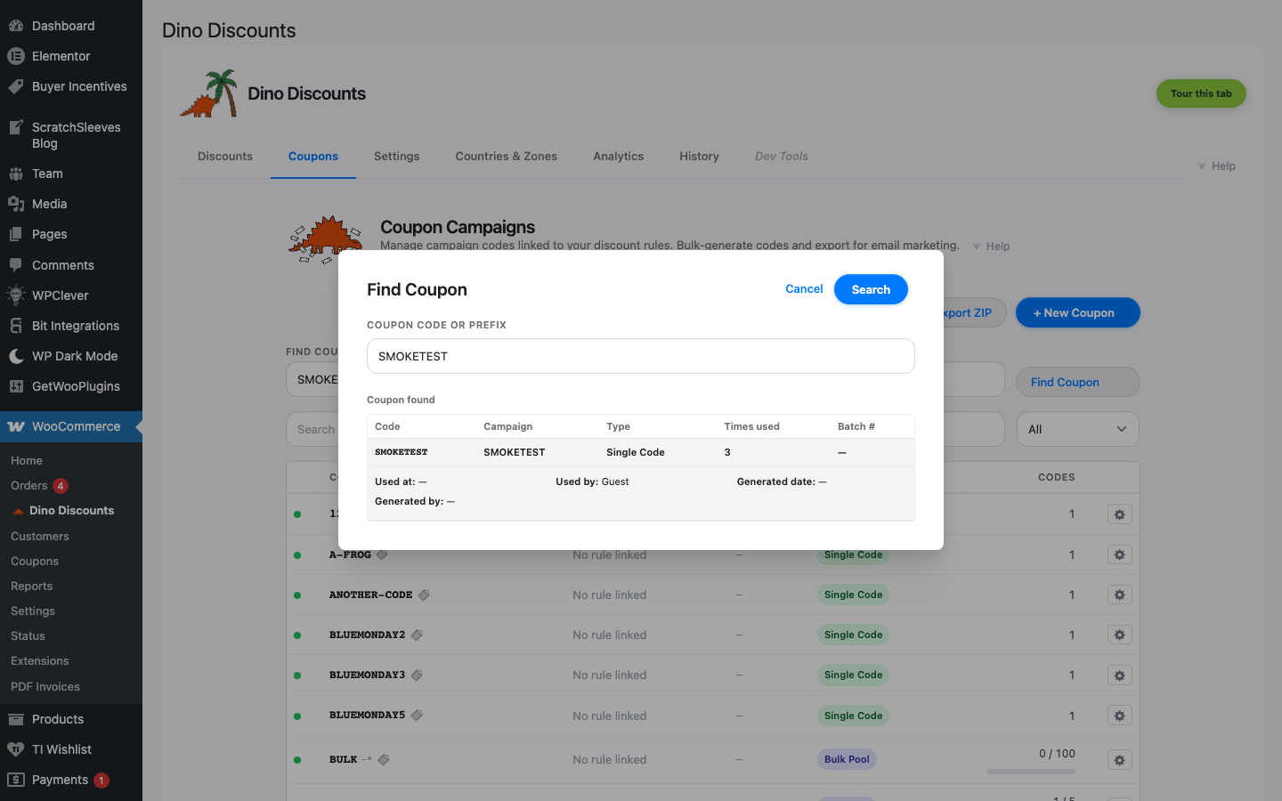This screenshot has width=1282, height=801.
Task: Switch to the Dev Tools tab
Action: (782, 157)
